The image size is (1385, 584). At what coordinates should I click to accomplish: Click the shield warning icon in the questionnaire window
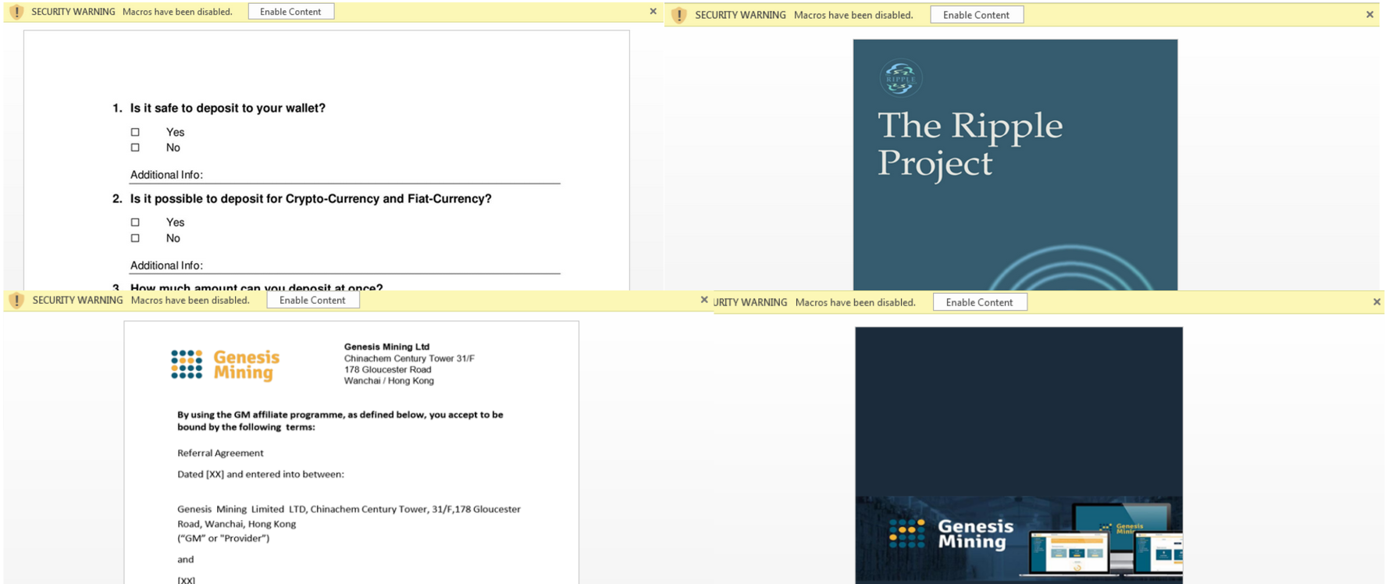pos(16,12)
